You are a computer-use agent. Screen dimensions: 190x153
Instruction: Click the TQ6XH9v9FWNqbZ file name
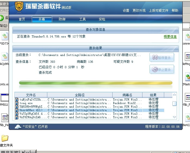[33, 107]
